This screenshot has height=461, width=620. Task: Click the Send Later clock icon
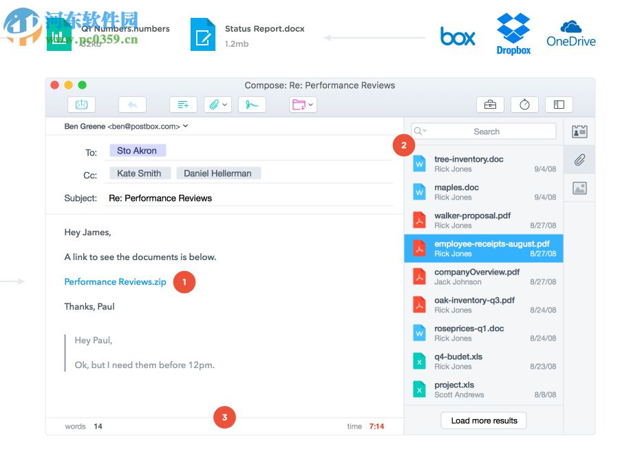click(524, 104)
